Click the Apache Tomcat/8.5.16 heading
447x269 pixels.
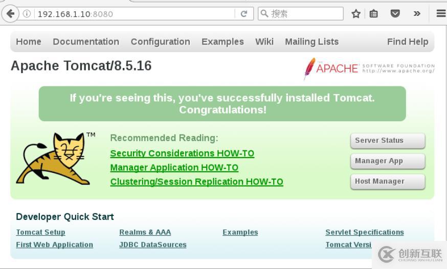click(x=81, y=66)
